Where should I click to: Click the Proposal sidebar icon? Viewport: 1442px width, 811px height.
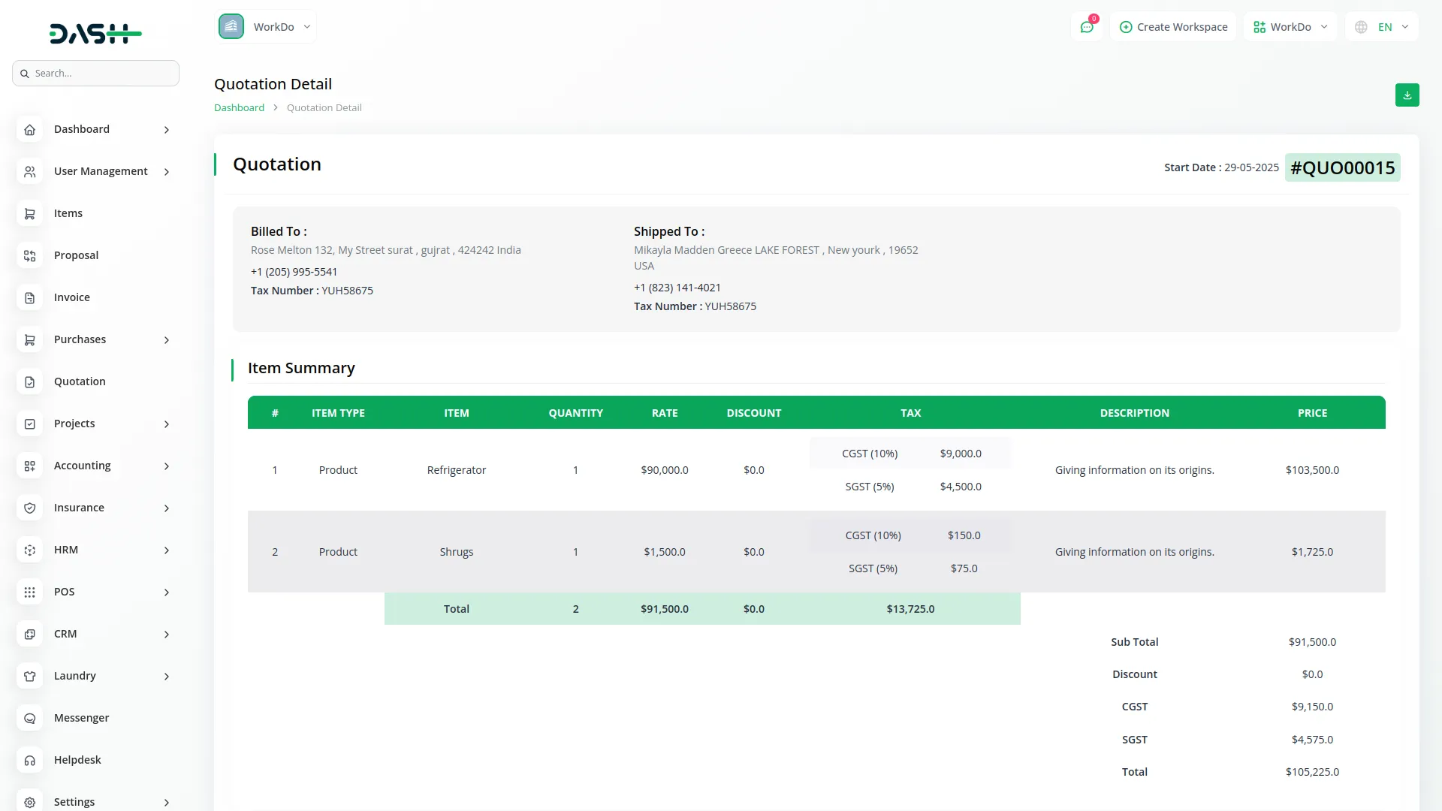[x=29, y=256]
